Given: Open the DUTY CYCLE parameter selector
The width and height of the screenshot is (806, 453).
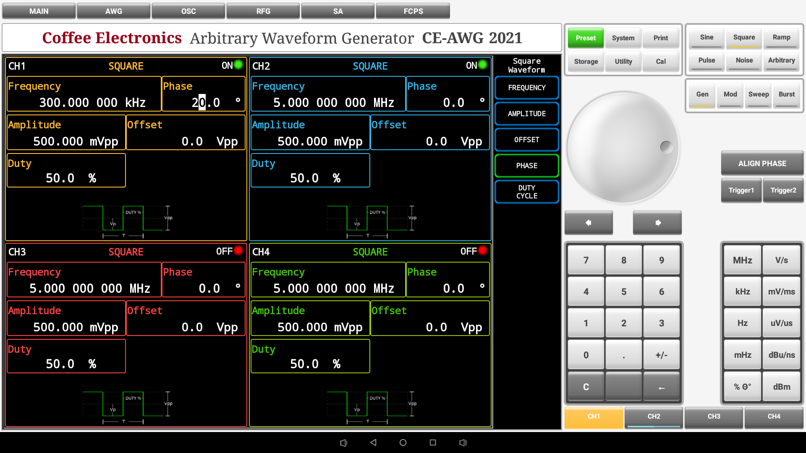Looking at the screenshot, I should tap(526, 192).
